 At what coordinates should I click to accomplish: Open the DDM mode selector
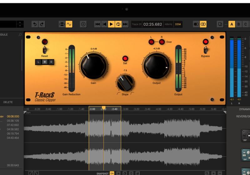pos(178,24)
